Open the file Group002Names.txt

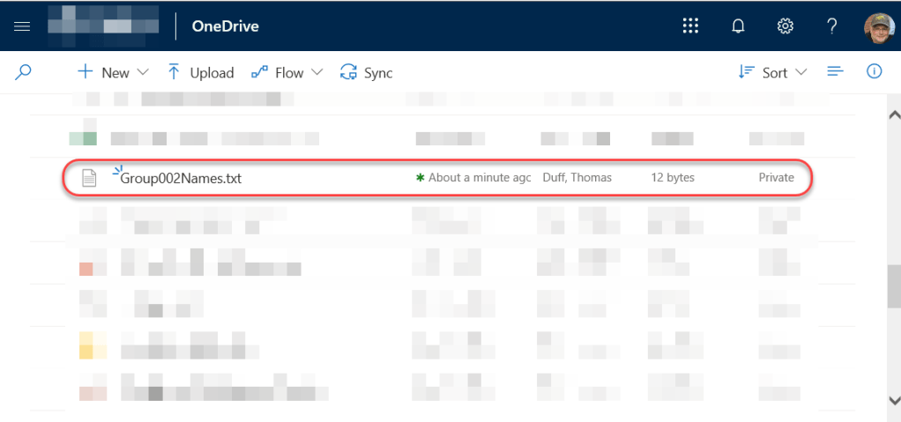pyautogui.click(x=181, y=179)
